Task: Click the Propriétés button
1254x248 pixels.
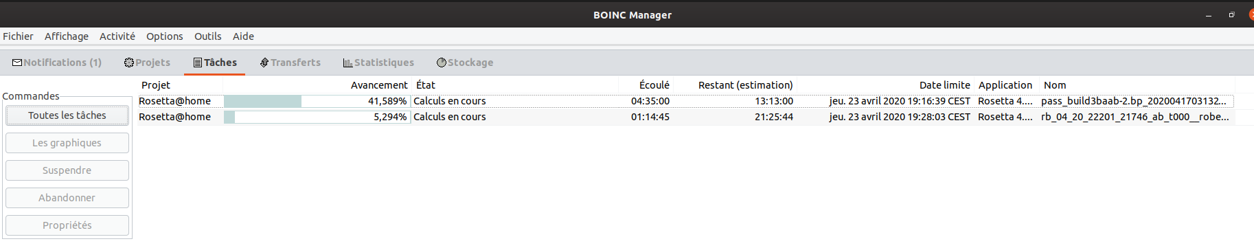Action: [x=67, y=225]
